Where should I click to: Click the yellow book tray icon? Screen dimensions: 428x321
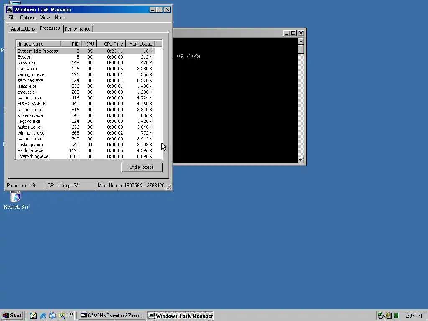388,316
